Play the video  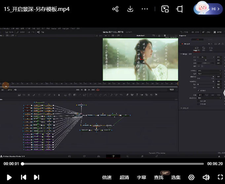(x=9, y=177)
